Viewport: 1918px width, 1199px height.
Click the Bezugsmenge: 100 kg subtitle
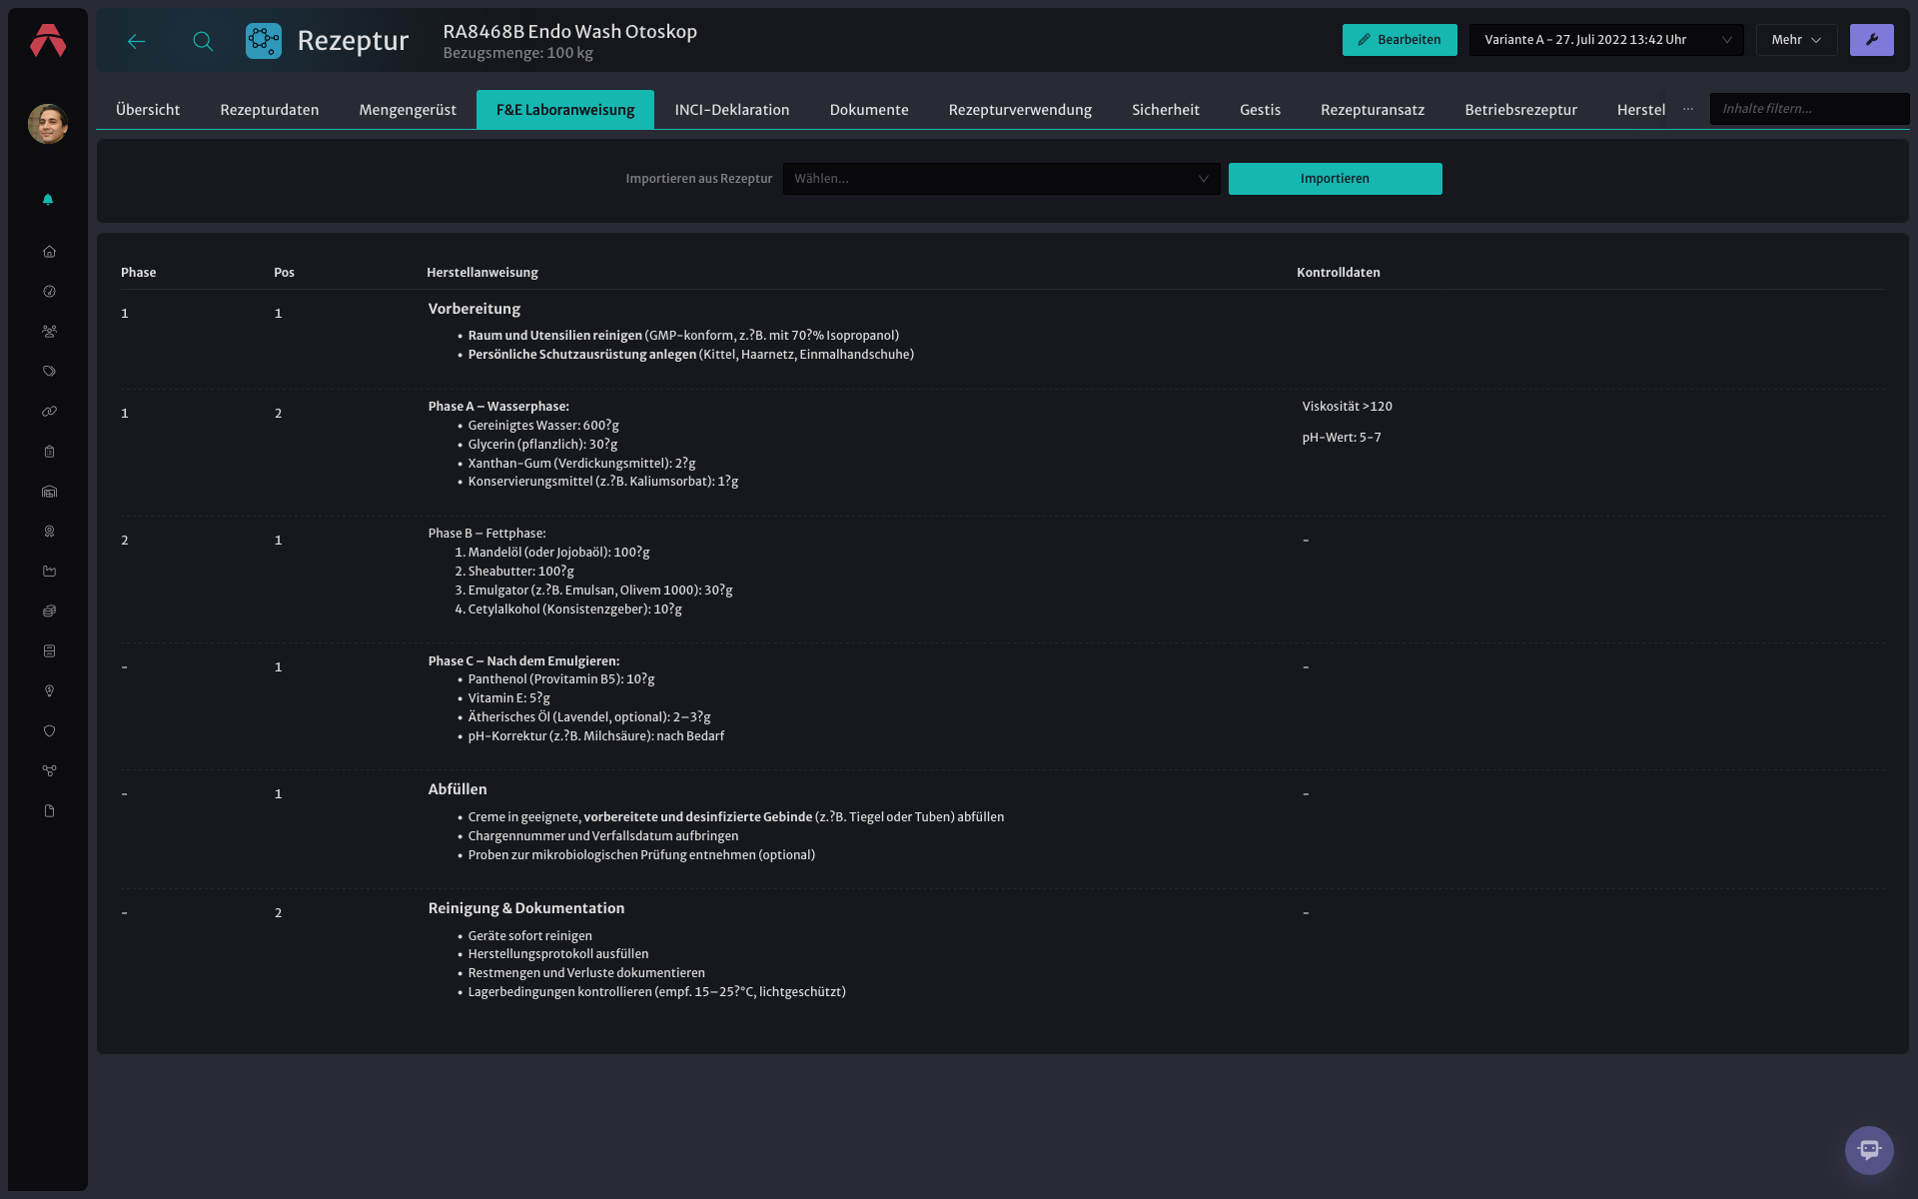click(518, 53)
